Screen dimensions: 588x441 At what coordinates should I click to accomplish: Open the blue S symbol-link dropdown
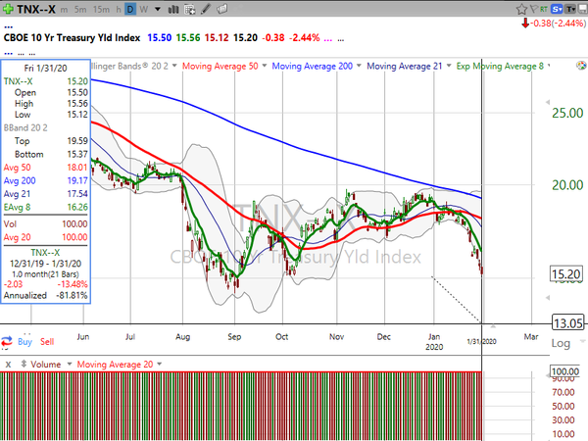click(557, 9)
